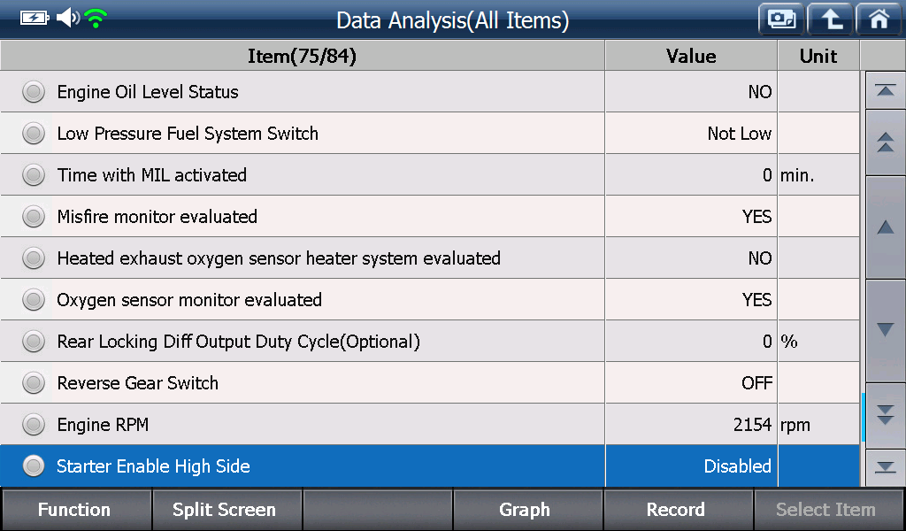Tap the screenshot capture icon
The width and height of the screenshot is (906, 531).
tap(781, 19)
